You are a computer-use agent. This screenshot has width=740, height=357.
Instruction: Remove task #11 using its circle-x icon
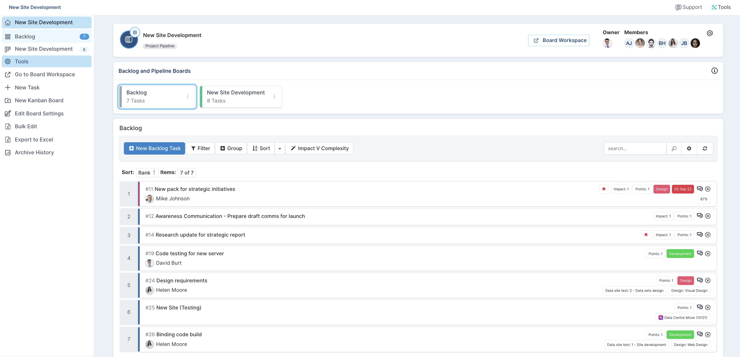coord(708,189)
